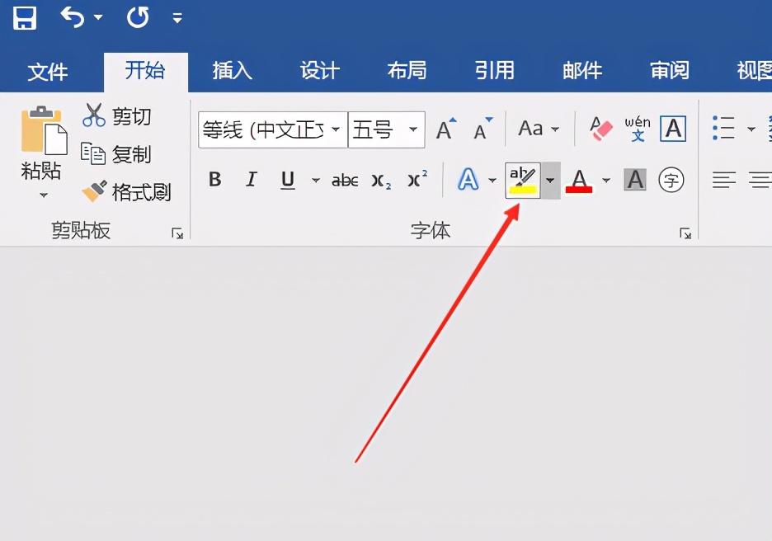
Task: Click the 剪切 button
Action: click(116, 116)
